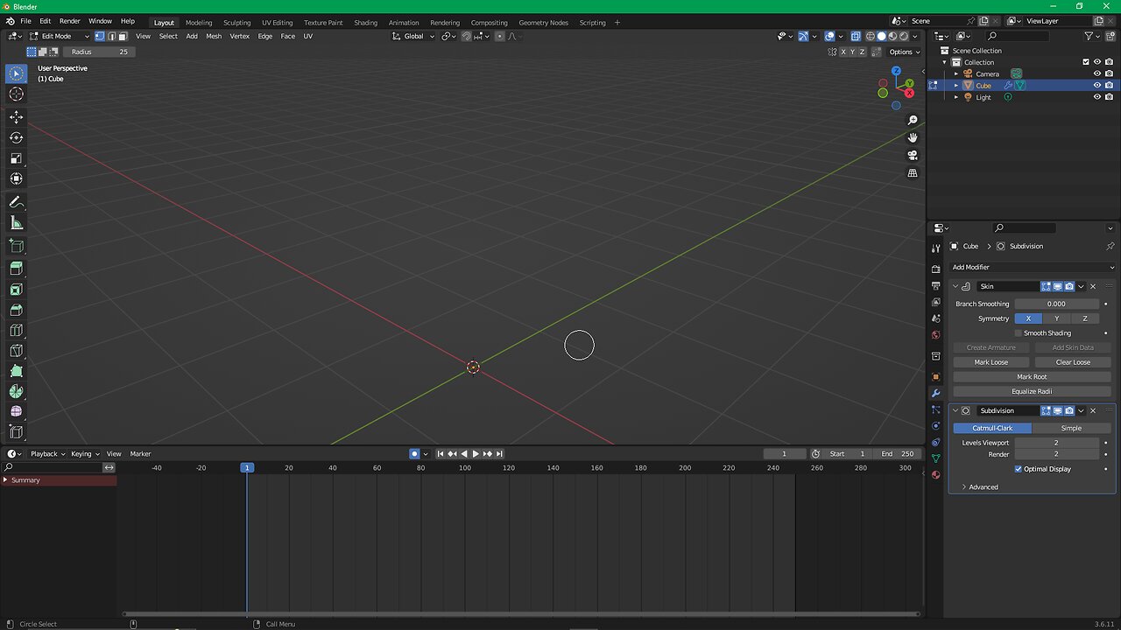
Task: Disable Cube in renders via camera icon
Action: pyautogui.click(x=1109, y=86)
